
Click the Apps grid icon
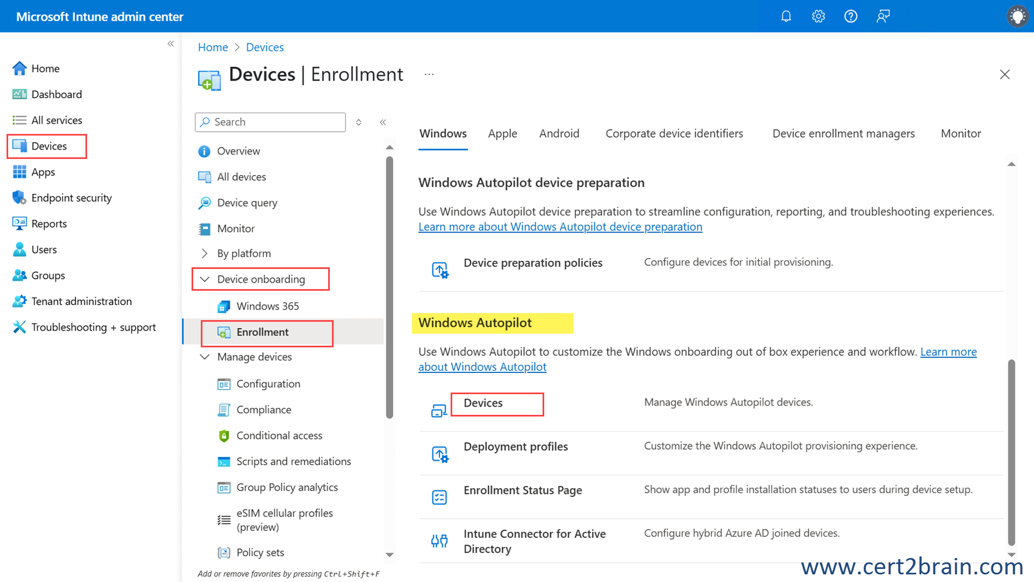[x=20, y=172]
